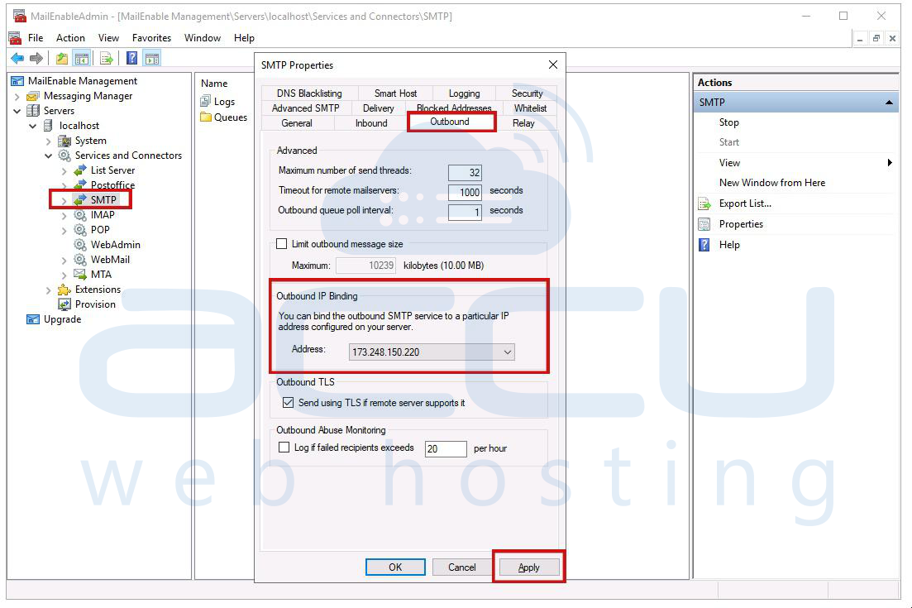Close the SMTP Properties dialog
The width and height of the screenshot is (912, 608).
pos(553,65)
